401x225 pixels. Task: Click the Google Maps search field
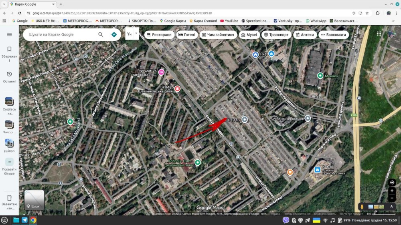60,34
